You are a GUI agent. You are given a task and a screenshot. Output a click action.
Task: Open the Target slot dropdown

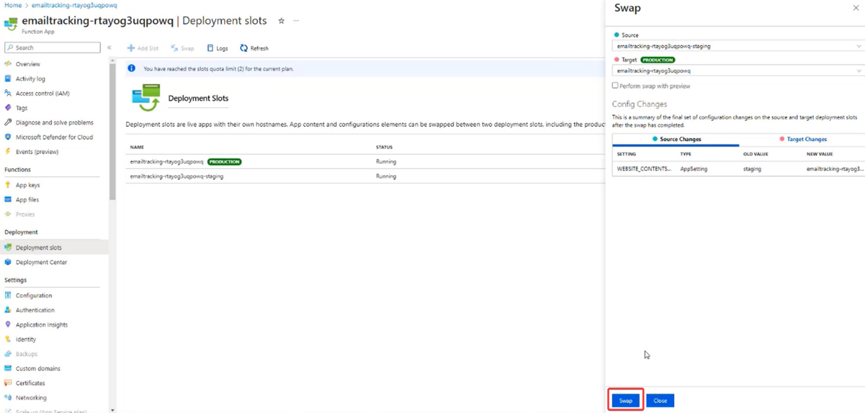(738, 71)
